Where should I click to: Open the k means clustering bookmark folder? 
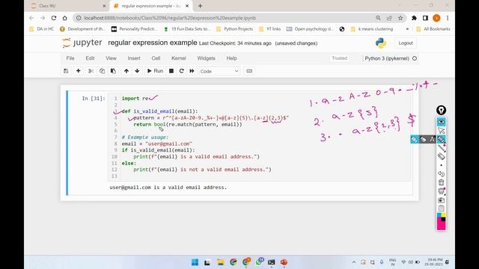pos(372,29)
